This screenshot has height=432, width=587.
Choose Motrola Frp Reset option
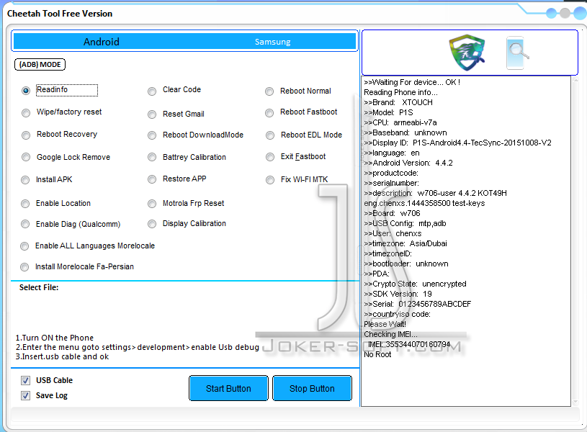152,204
